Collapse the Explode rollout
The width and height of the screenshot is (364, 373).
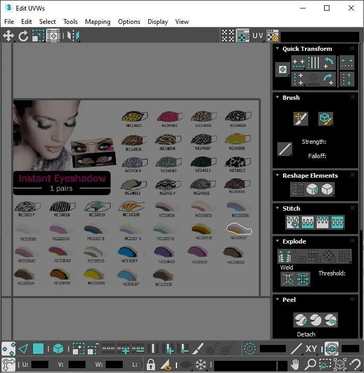click(x=277, y=241)
